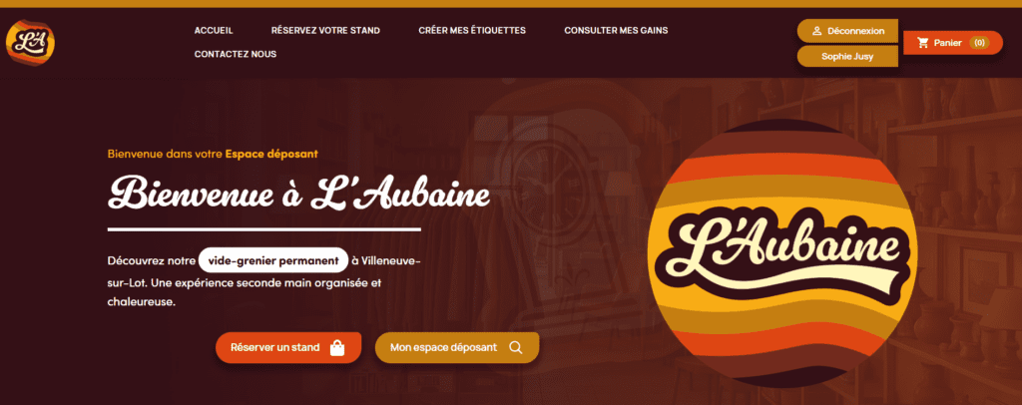Click the Mon espace déposant button
The height and width of the screenshot is (405, 1022).
[x=457, y=348]
